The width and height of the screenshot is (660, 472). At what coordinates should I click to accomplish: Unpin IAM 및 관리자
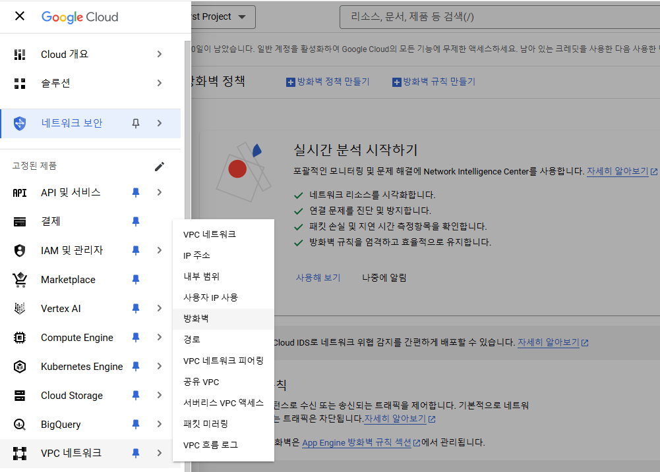click(136, 251)
